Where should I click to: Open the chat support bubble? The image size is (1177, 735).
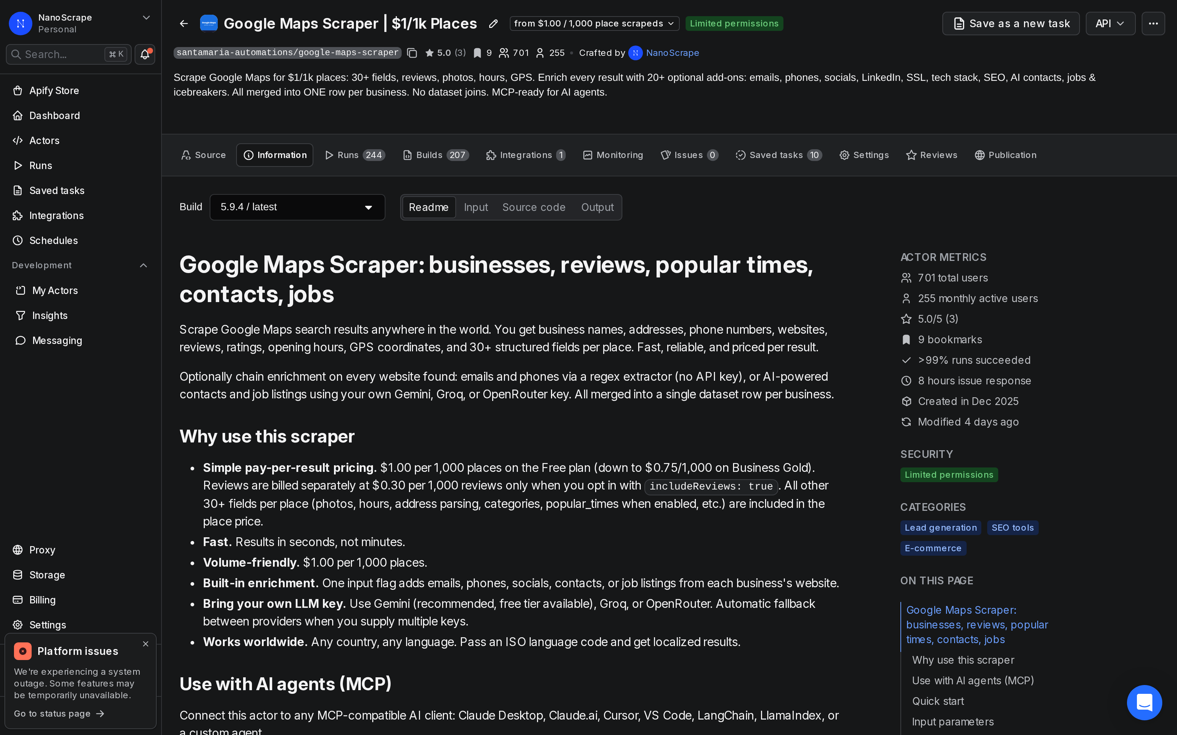point(1144,702)
